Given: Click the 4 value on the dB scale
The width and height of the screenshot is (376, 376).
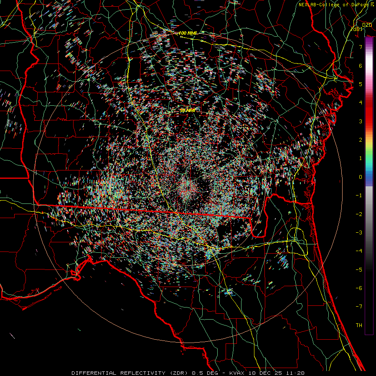Looking at the screenshot, I should tap(361, 103).
